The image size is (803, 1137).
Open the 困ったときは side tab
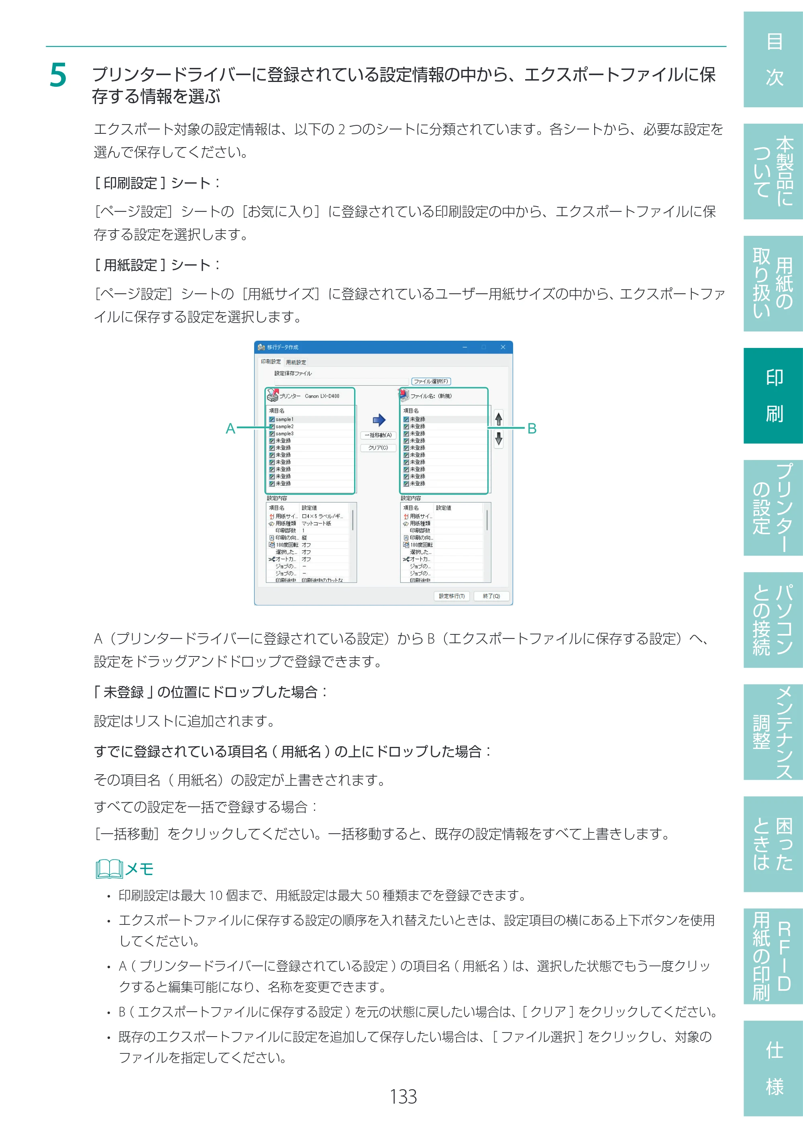click(x=773, y=844)
